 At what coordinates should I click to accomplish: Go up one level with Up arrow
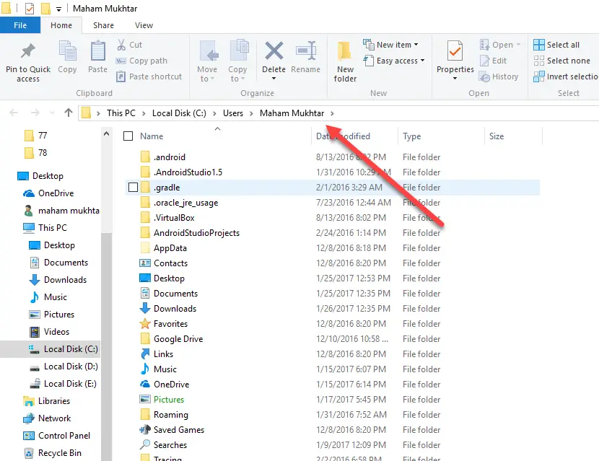click(69, 113)
